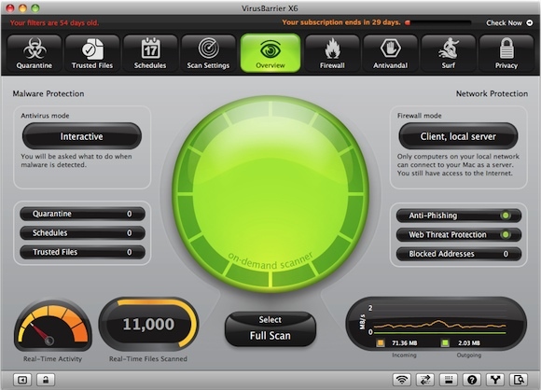
Task: Open help with the question mark icon
Action: (x=472, y=380)
